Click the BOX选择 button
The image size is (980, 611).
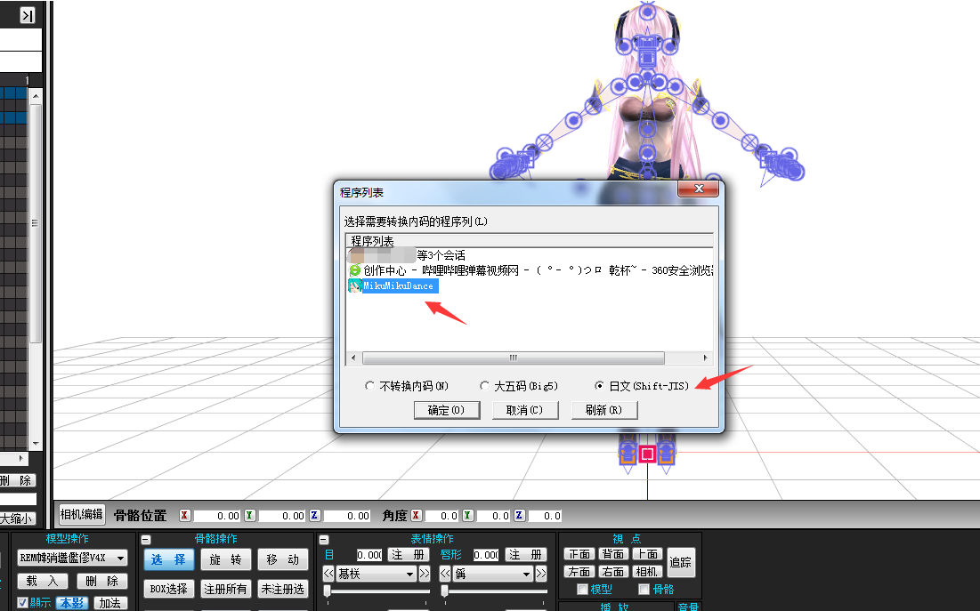click(169, 589)
